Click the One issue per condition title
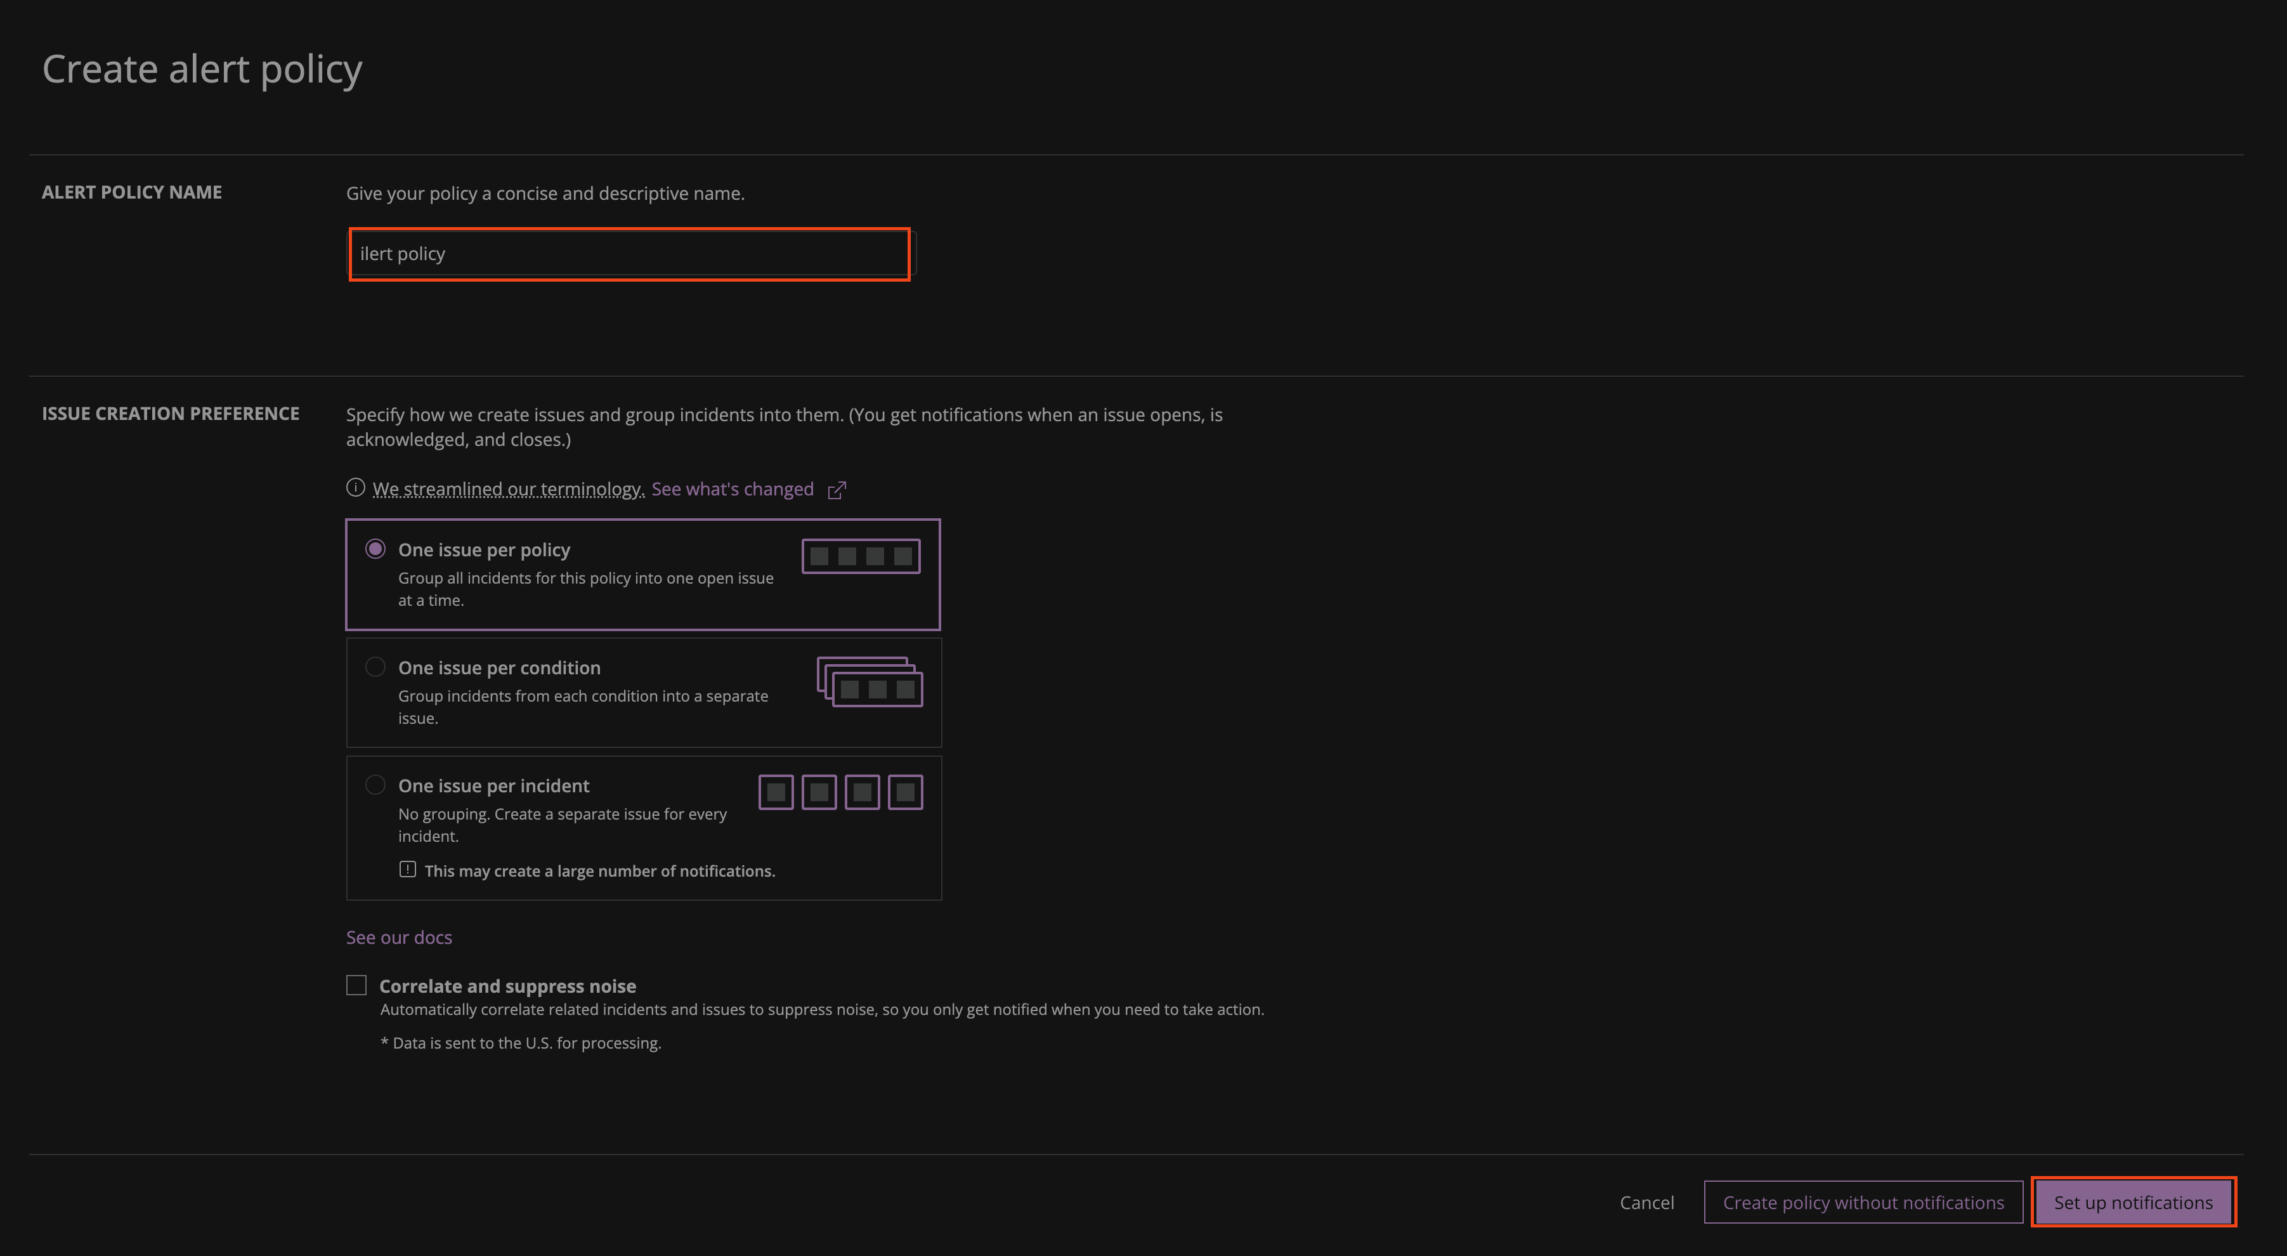Image resolution: width=2287 pixels, height=1256 pixels. pyautogui.click(x=499, y=668)
